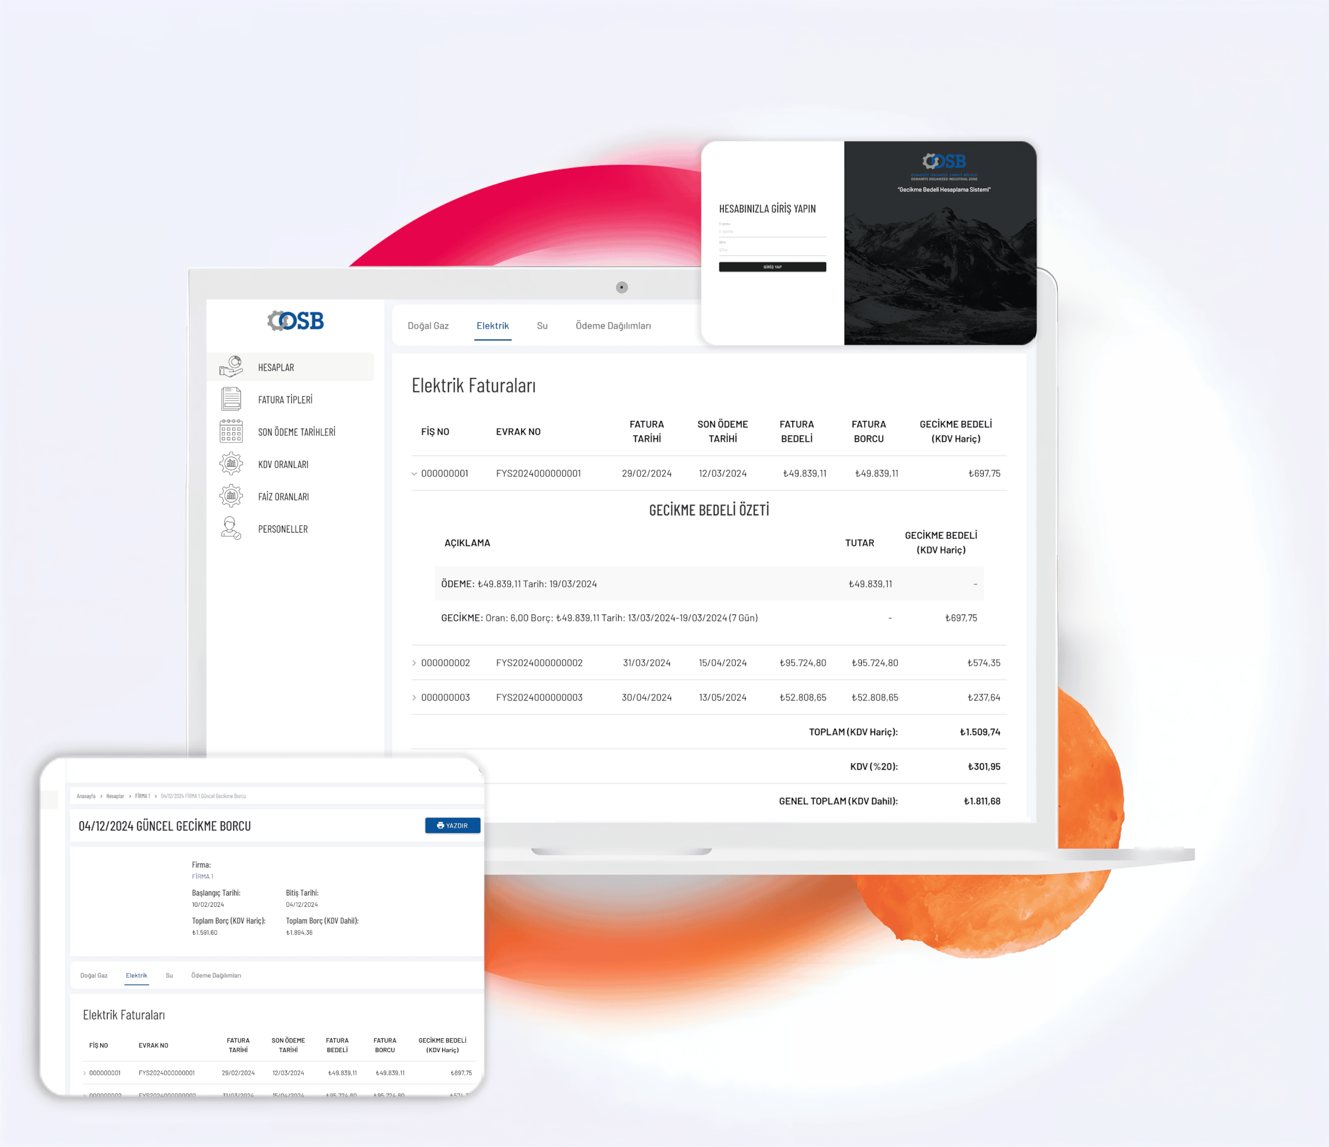Expand invoice row 000000002 with its chevron
This screenshot has height=1147, width=1329.
[x=414, y=663]
